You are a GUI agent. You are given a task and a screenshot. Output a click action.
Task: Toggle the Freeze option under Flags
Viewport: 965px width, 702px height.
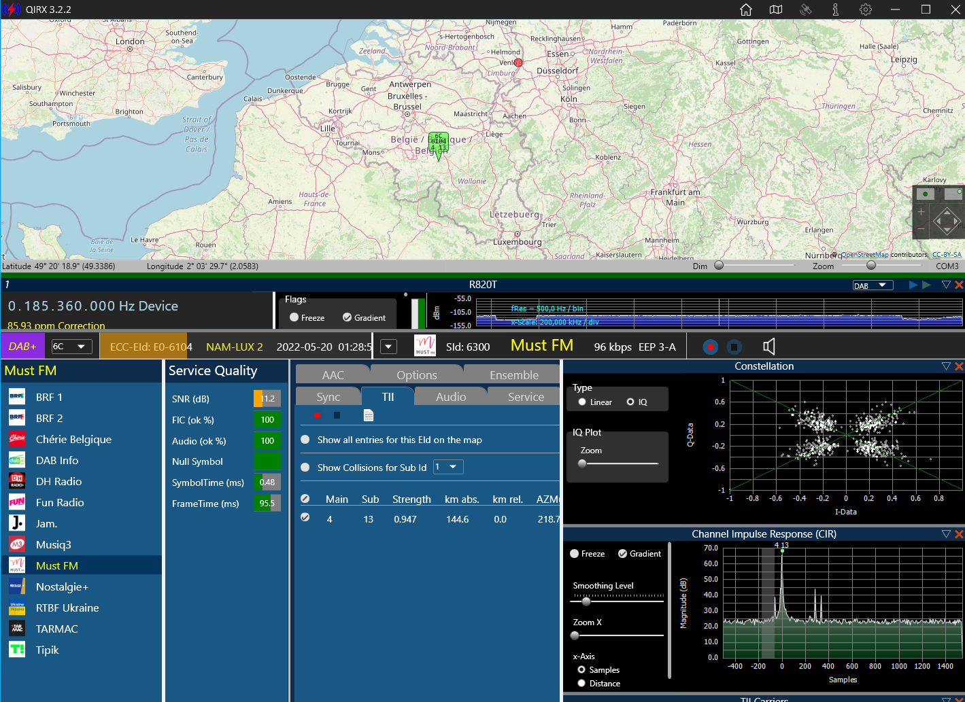307,317
